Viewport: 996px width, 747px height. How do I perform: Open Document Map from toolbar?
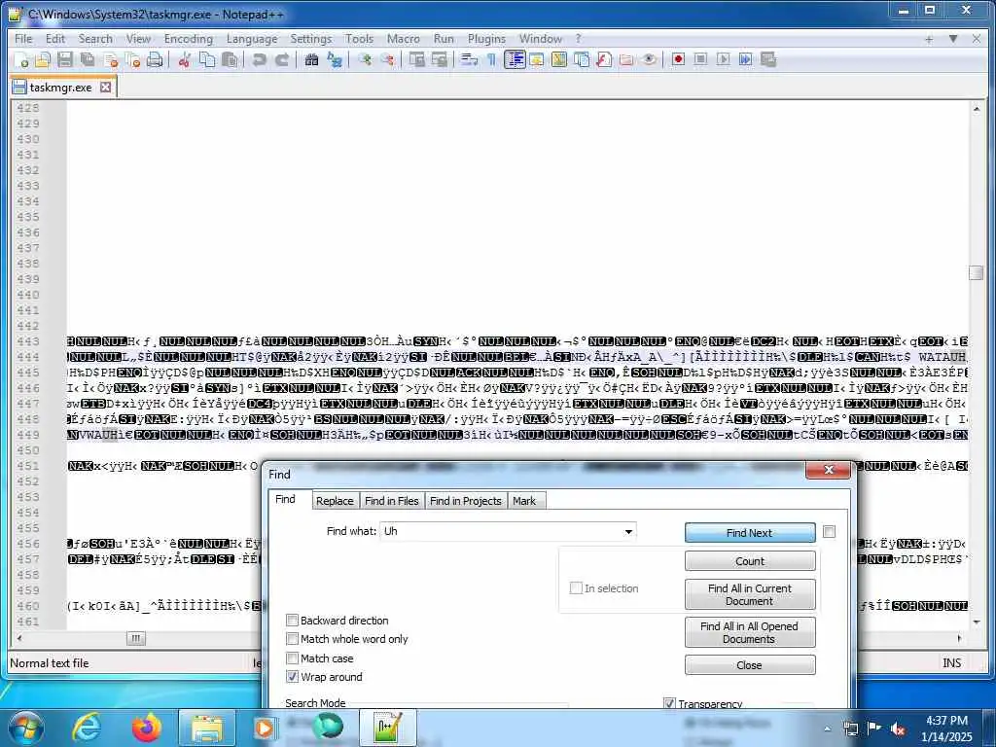point(559,59)
